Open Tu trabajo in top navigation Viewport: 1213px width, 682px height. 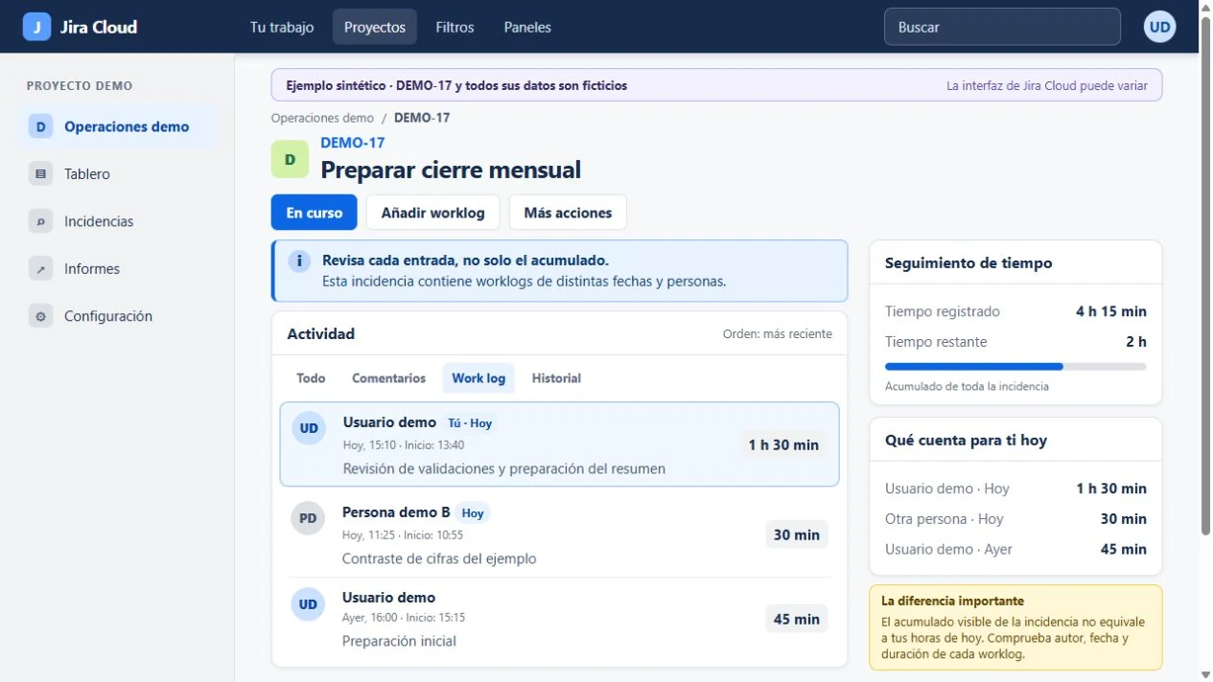282,27
